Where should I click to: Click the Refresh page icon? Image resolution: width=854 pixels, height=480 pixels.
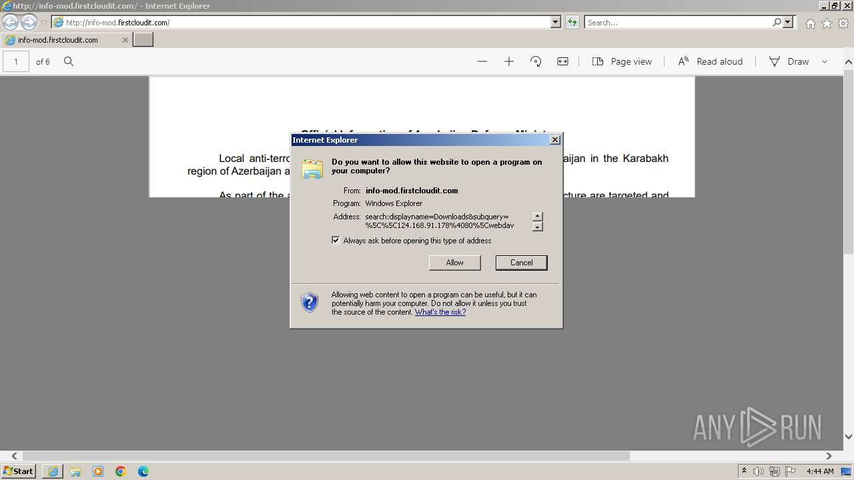(572, 23)
